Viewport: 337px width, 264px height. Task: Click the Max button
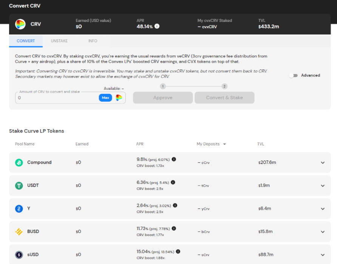click(x=105, y=98)
